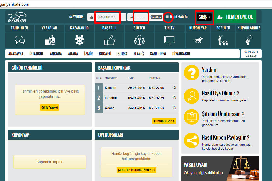Switch to the Ankara tab
Image resolution: width=272 pixels, height=181 pixels.
coord(56,54)
